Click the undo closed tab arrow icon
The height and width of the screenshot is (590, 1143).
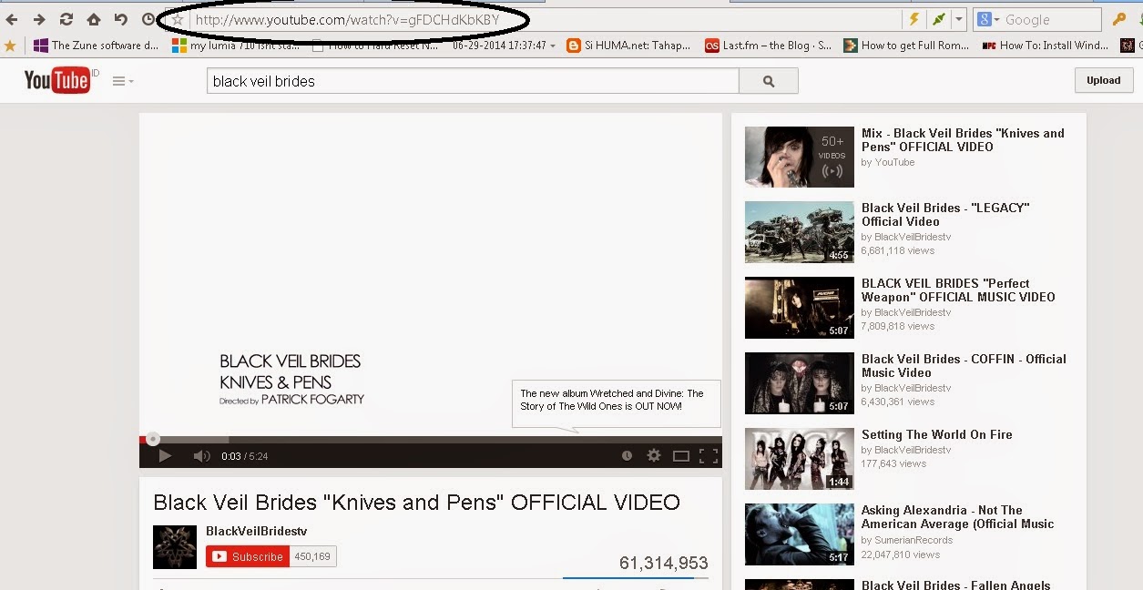click(121, 19)
